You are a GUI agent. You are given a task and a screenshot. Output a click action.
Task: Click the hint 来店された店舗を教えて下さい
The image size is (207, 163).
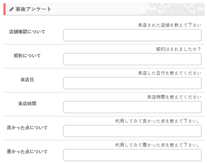pos(170,25)
